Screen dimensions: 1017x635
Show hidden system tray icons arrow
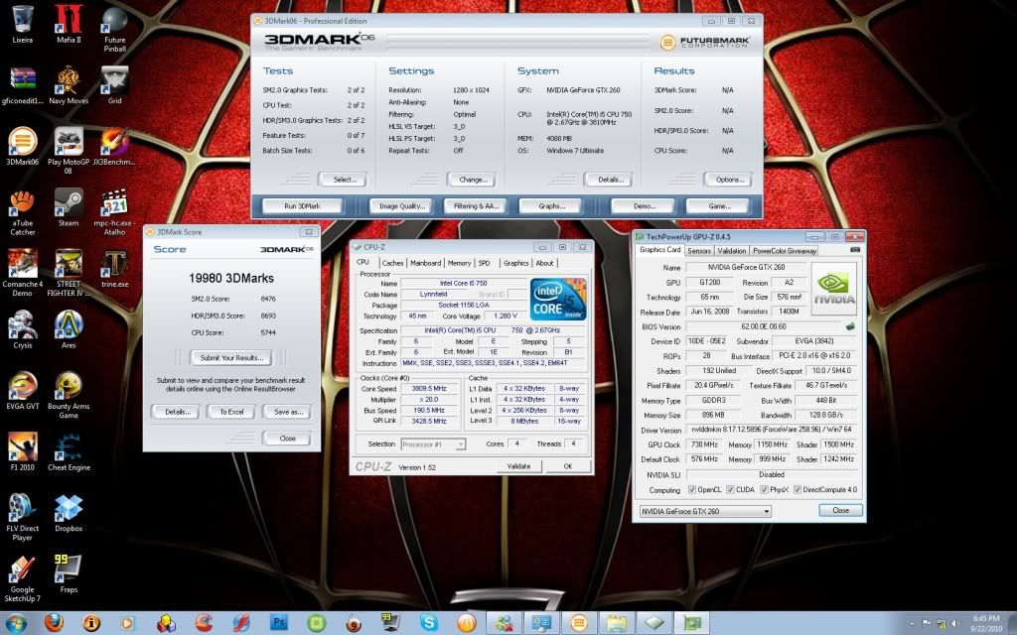[x=912, y=624]
